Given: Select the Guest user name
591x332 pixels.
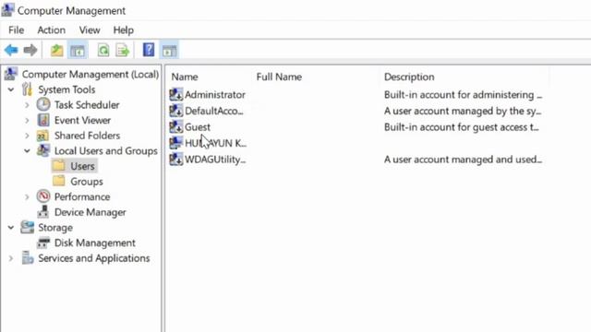Looking at the screenshot, I should tap(198, 127).
